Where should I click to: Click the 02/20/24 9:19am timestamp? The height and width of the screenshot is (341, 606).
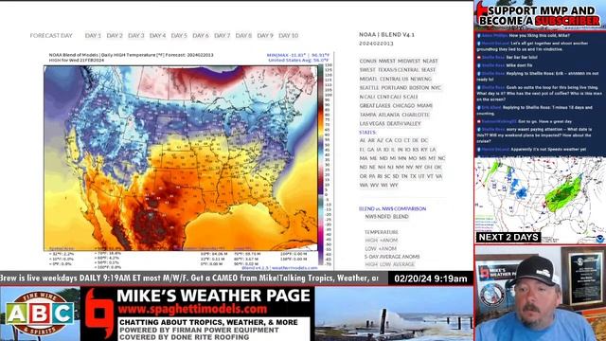[431, 278]
